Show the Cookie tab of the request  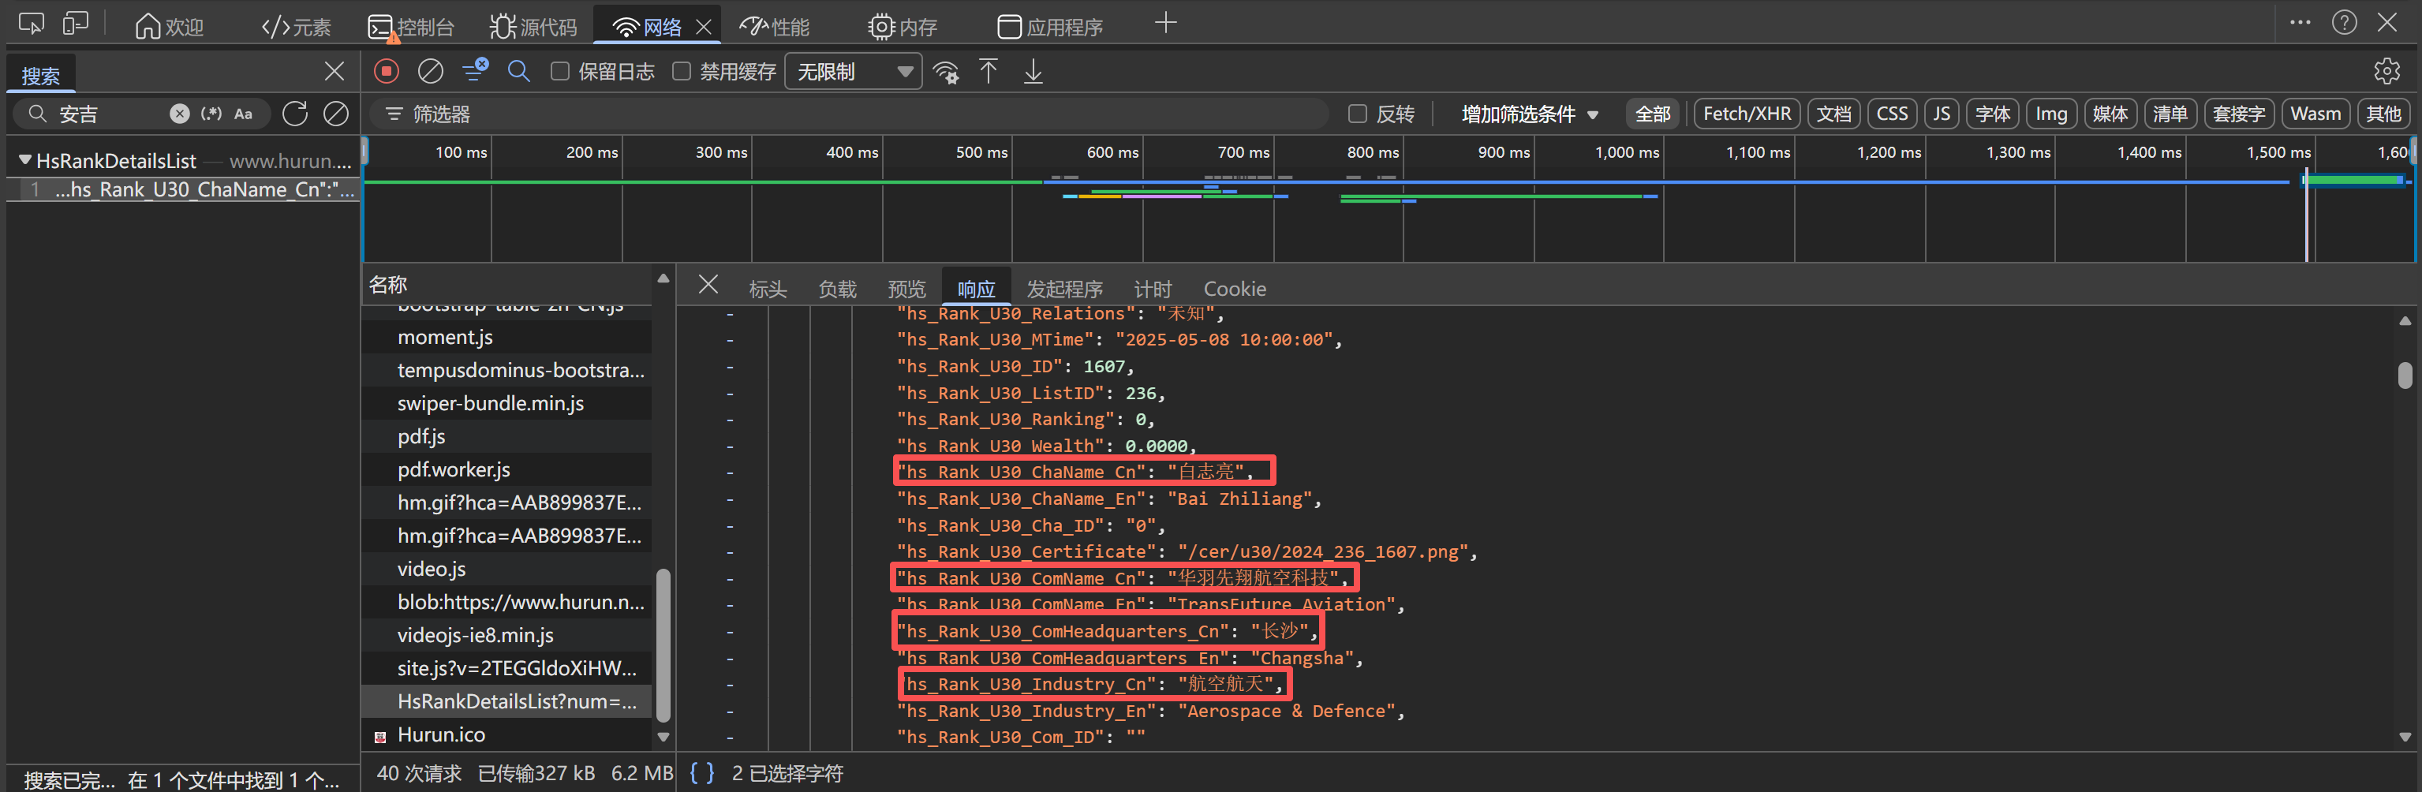[1235, 289]
